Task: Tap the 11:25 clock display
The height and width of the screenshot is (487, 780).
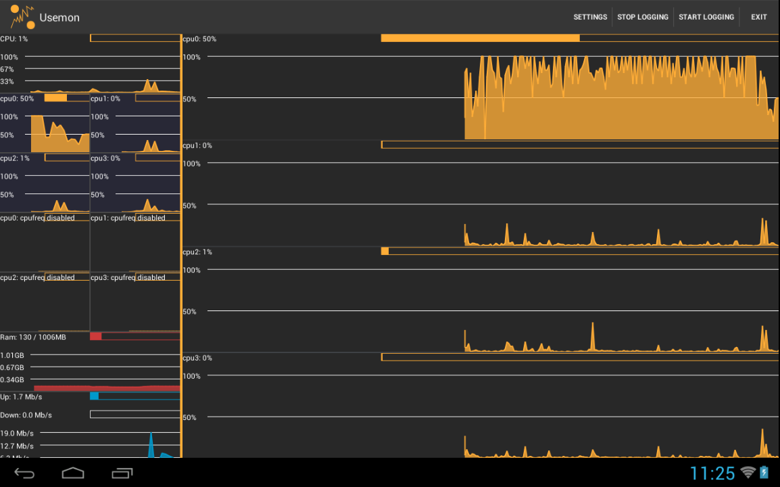Action: [x=712, y=473]
